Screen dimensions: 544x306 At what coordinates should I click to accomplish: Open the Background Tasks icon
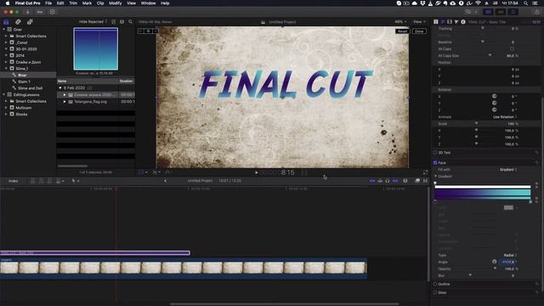click(x=52, y=12)
